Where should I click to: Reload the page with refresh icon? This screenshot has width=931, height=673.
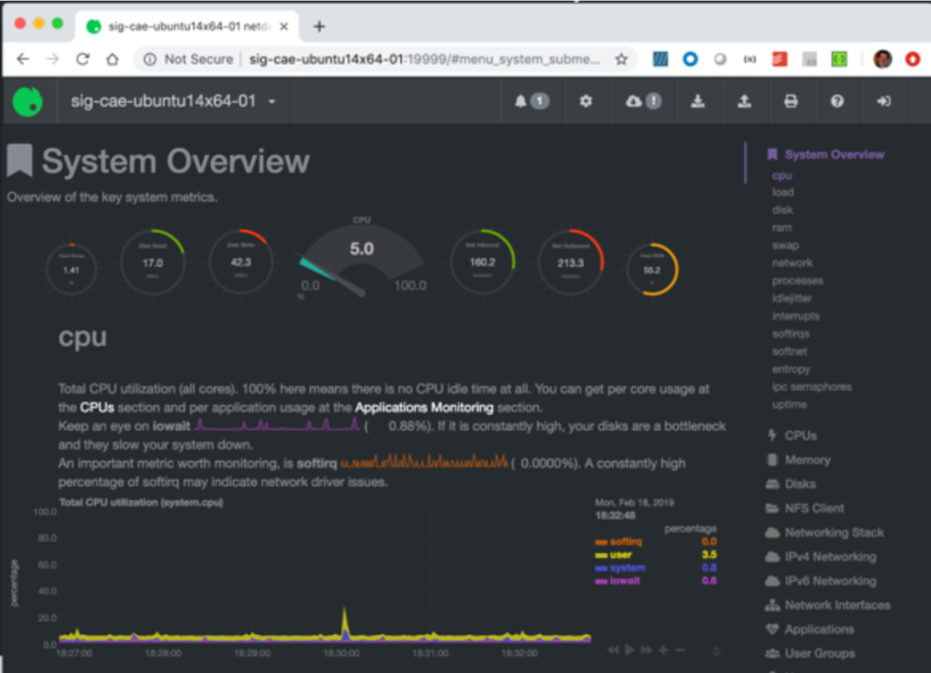click(x=82, y=60)
